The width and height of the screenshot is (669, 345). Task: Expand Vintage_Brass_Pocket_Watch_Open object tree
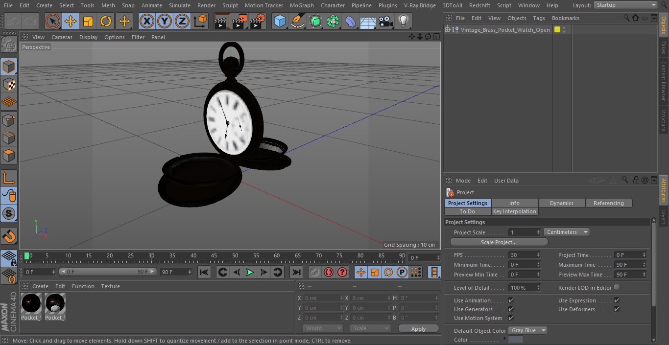tap(448, 30)
